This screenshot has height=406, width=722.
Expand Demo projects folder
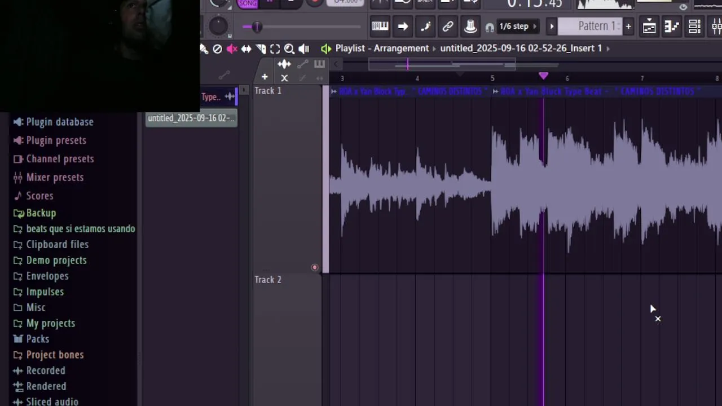56,261
